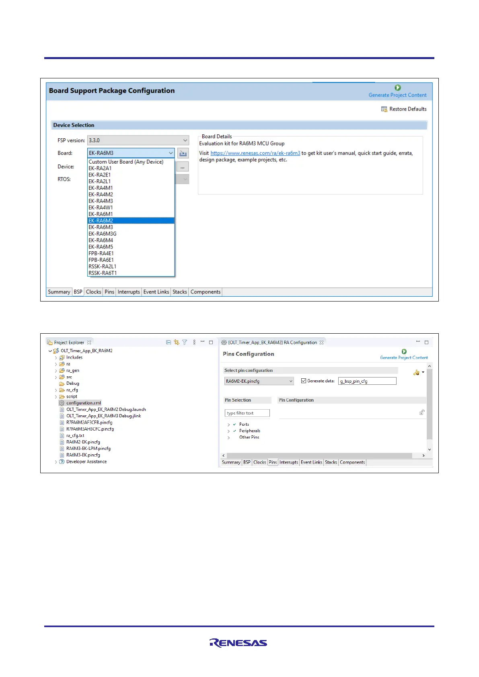Maximize the RA Configuration editor panel

coord(426,343)
